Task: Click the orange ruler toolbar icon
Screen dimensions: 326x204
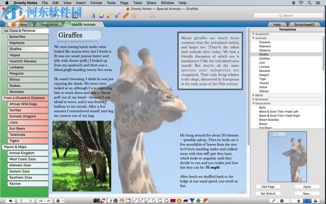Action: coord(126,16)
